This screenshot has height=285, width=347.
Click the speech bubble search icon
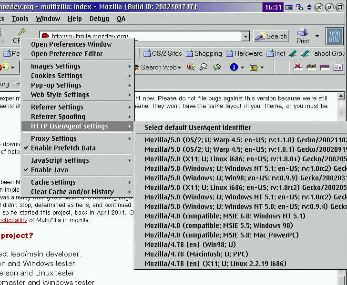pyautogui.click(x=203, y=67)
